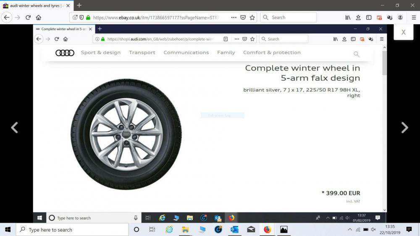
Task: Open File Explorer from taskbar
Action: pos(185,230)
